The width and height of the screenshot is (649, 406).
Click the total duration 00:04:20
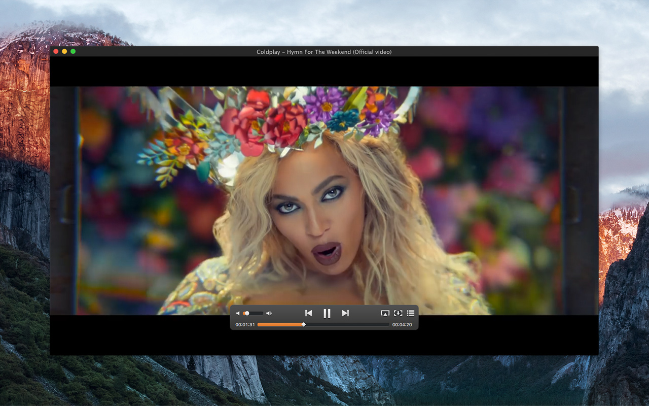coord(402,324)
